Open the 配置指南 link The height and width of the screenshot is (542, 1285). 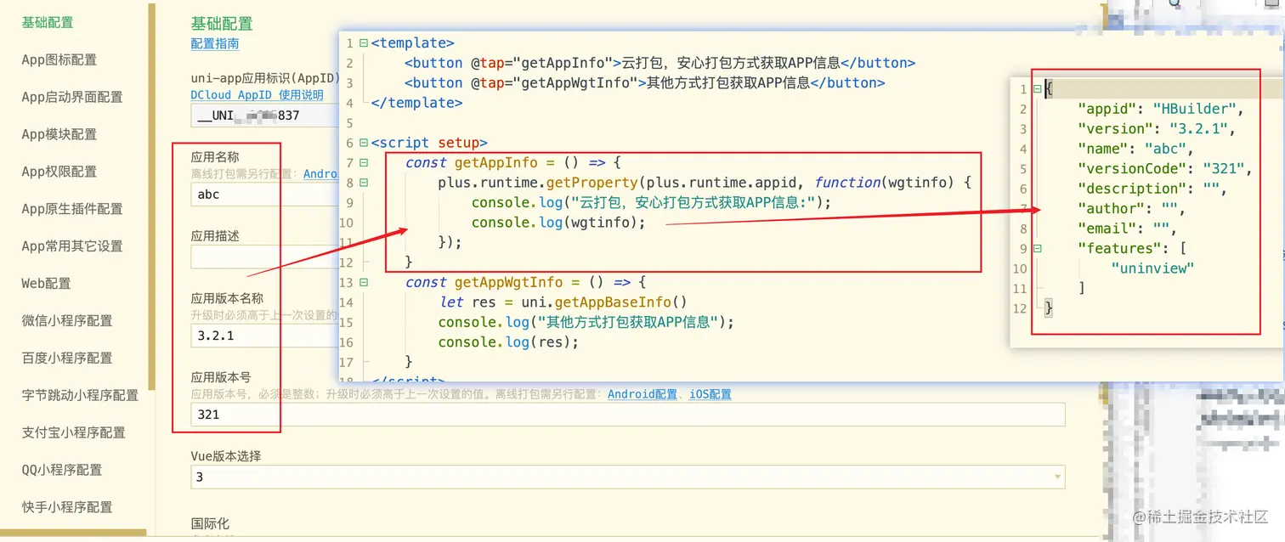coord(215,43)
